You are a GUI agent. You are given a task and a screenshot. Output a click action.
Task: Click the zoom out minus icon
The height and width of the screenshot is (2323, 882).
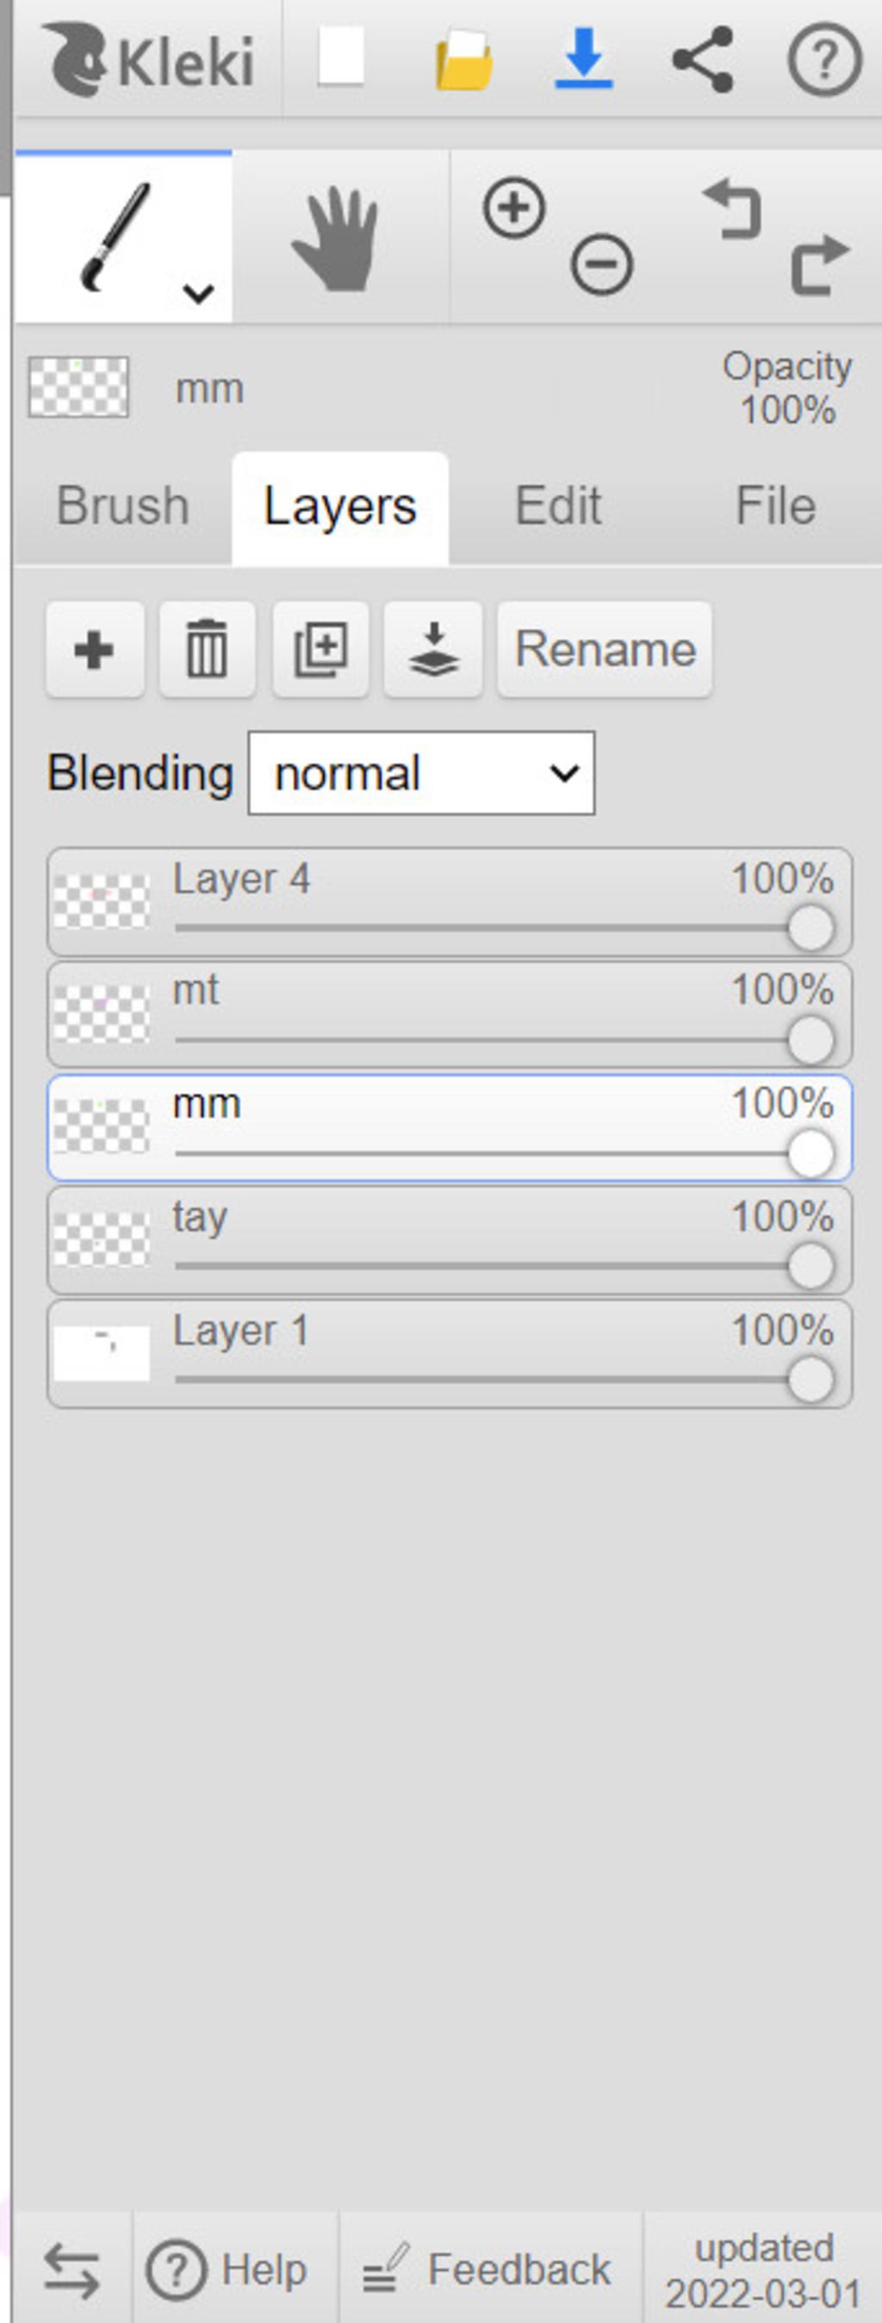pyautogui.click(x=602, y=265)
